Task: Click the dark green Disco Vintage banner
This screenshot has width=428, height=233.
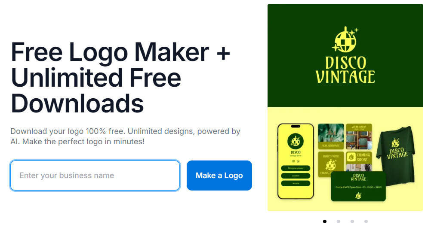Action: click(345, 55)
